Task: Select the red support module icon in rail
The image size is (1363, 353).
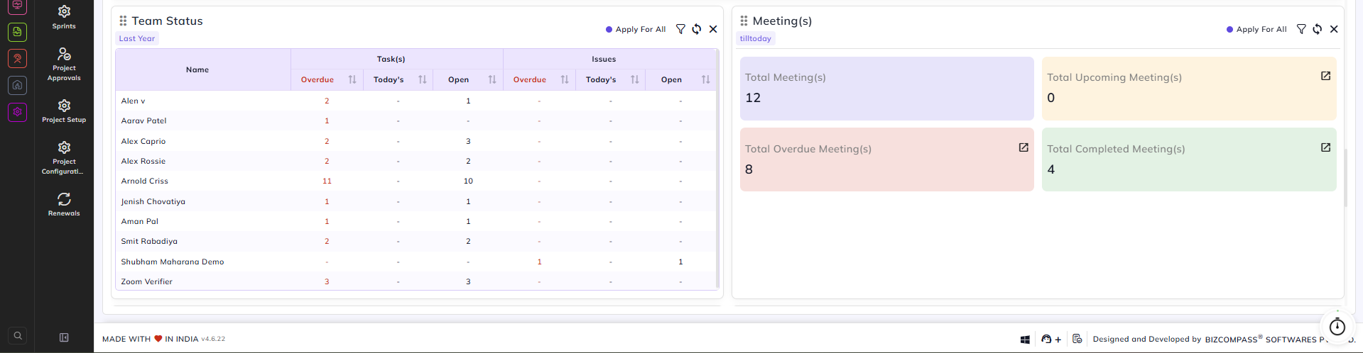Action: (18, 59)
